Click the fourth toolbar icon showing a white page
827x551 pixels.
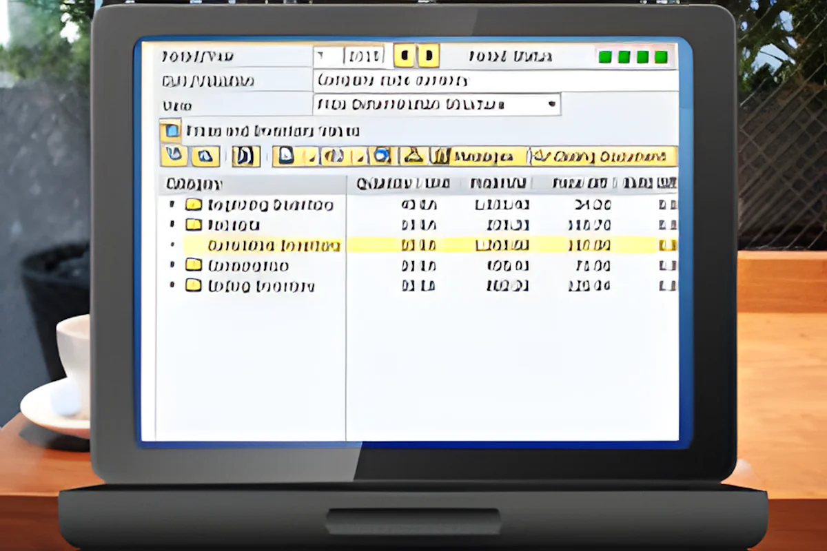click(287, 156)
